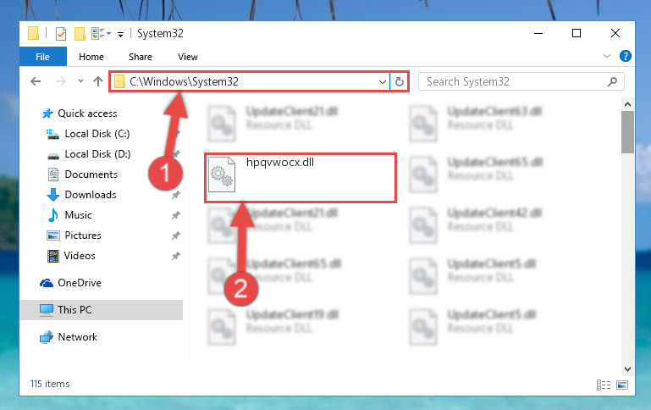Click New folder icon in quick toolbar
The height and width of the screenshot is (410, 651).
[x=80, y=34]
